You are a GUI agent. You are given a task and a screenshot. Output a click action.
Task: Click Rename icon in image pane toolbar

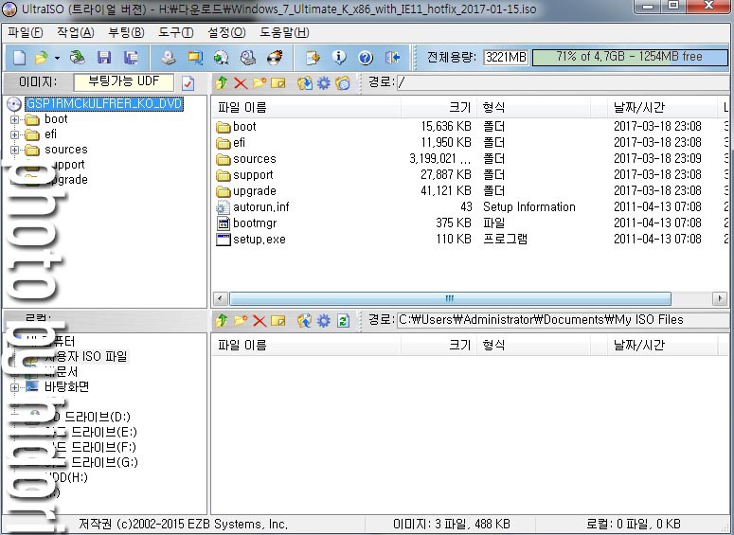(x=278, y=83)
